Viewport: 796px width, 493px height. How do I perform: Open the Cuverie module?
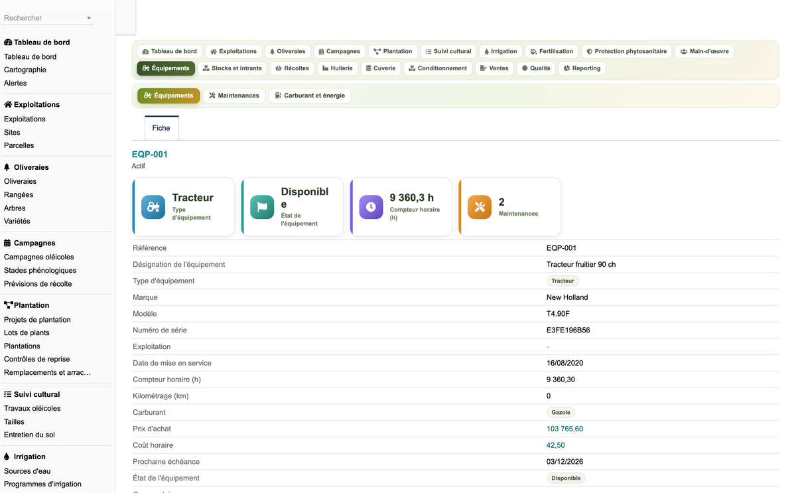pyautogui.click(x=381, y=68)
